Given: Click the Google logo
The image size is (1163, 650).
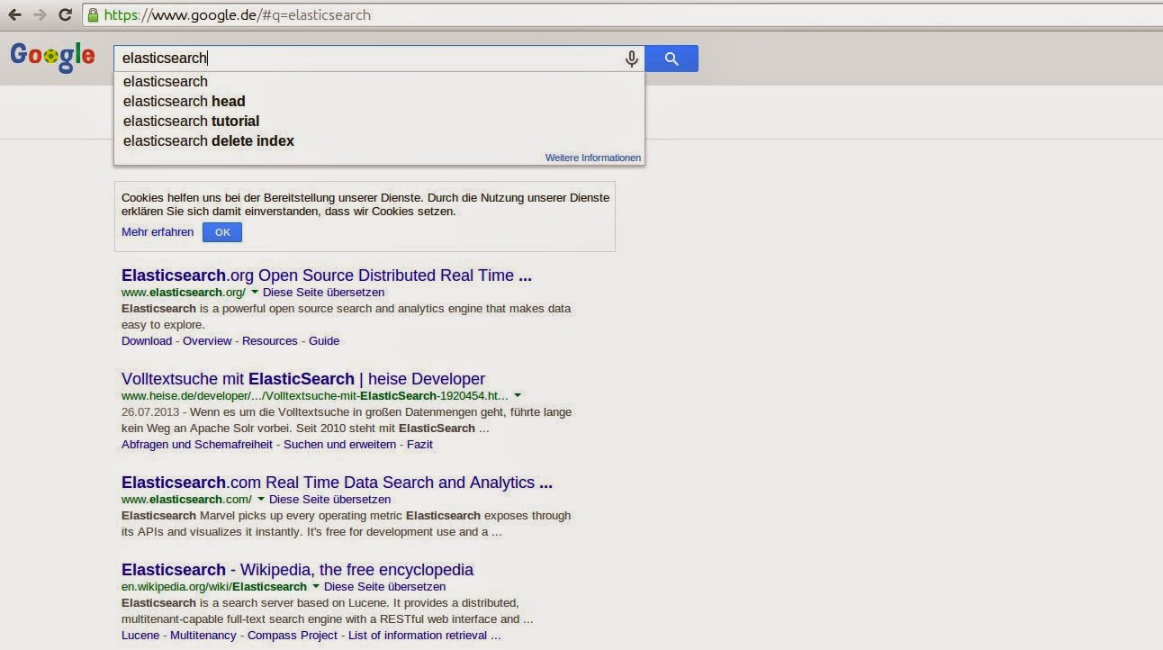Looking at the screenshot, I should [52, 56].
